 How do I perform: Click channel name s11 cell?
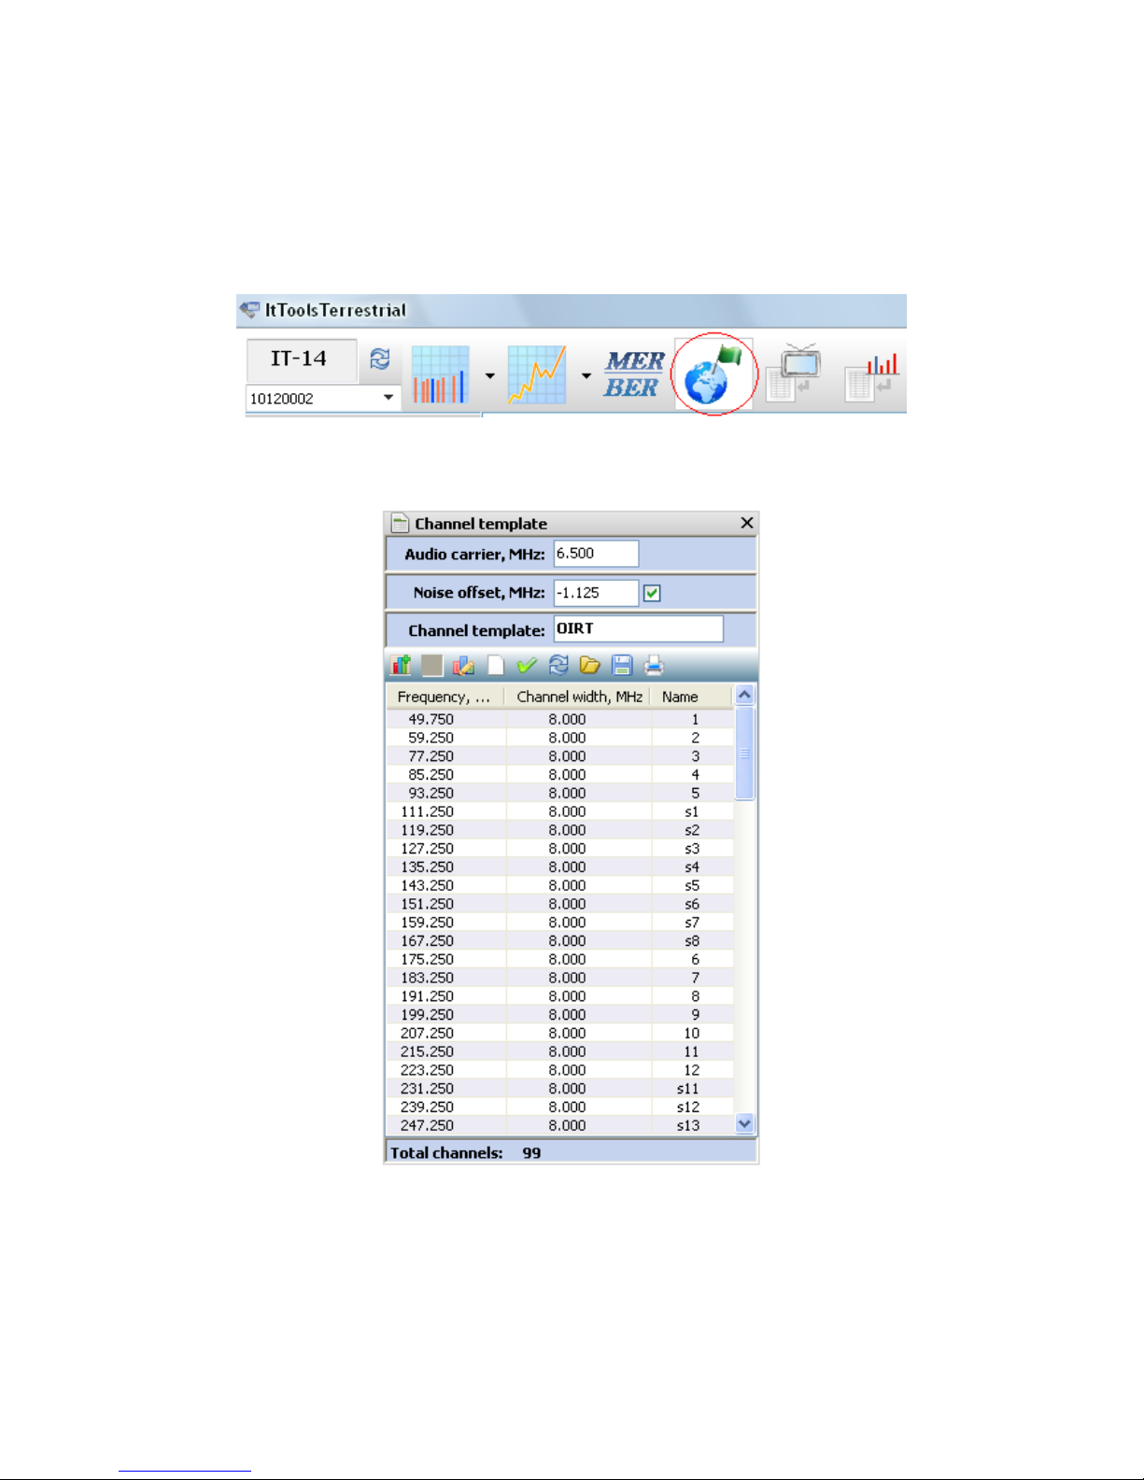tap(692, 1089)
